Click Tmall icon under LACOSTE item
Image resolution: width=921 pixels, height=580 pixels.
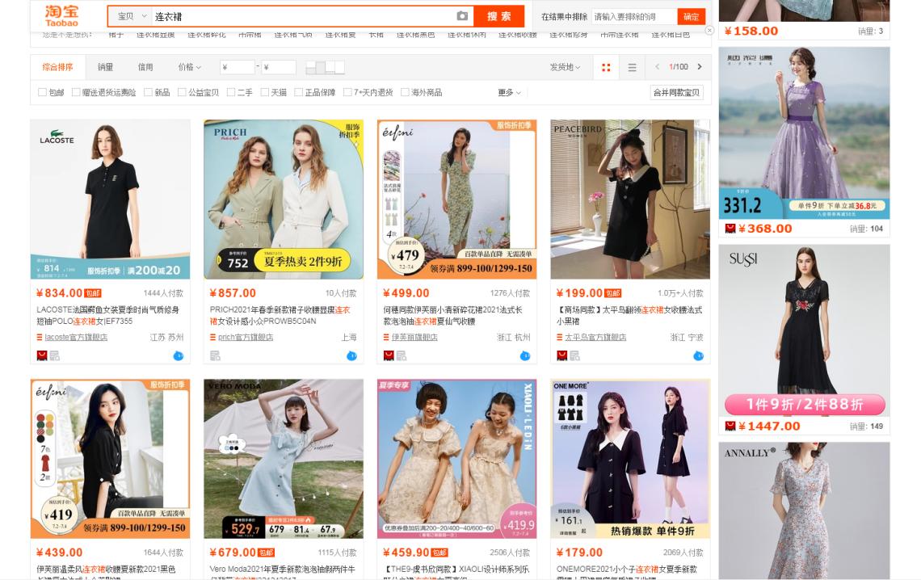(42, 355)
